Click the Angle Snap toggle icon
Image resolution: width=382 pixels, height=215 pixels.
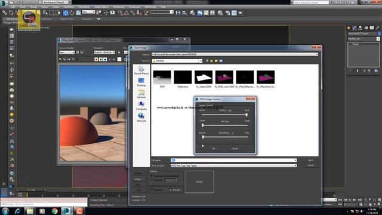127,13
